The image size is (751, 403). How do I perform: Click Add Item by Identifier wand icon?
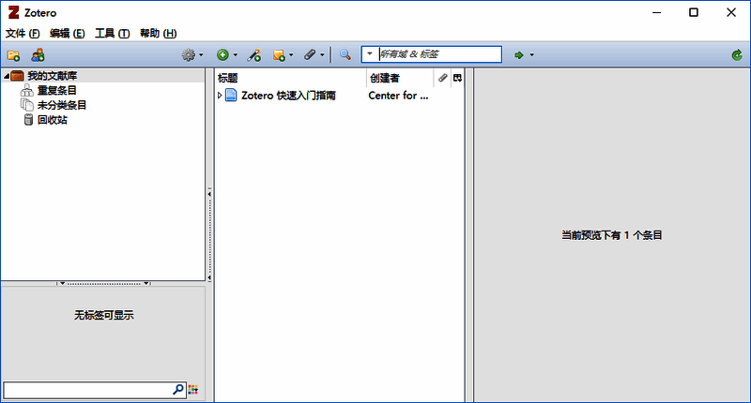pyautogui.click(x=253, y=55)
